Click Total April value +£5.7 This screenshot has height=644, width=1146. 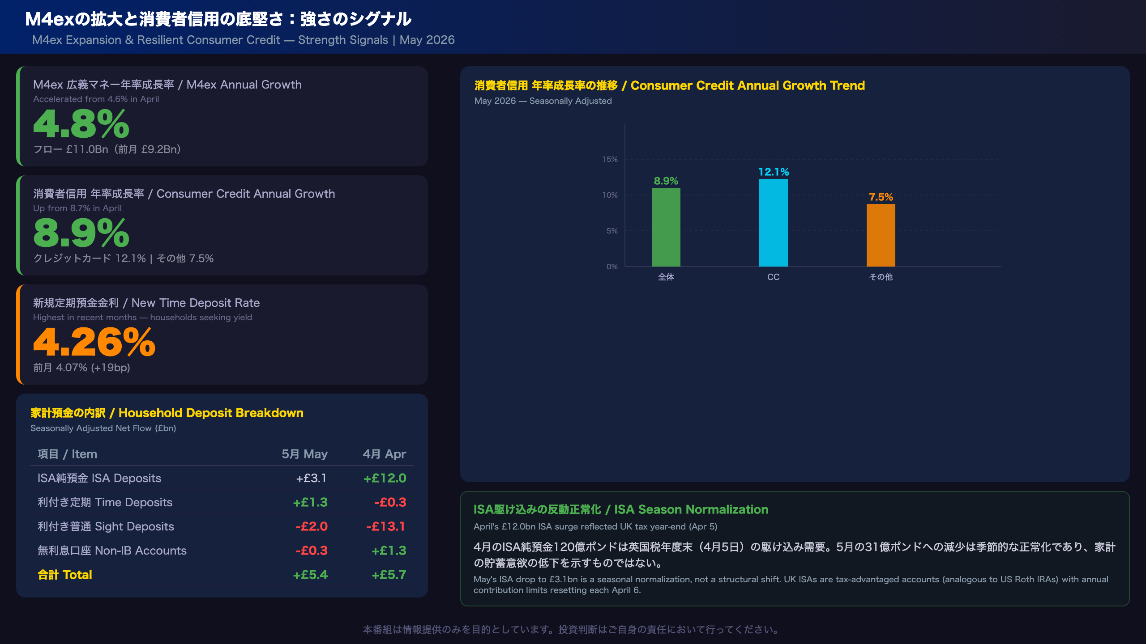389,575
